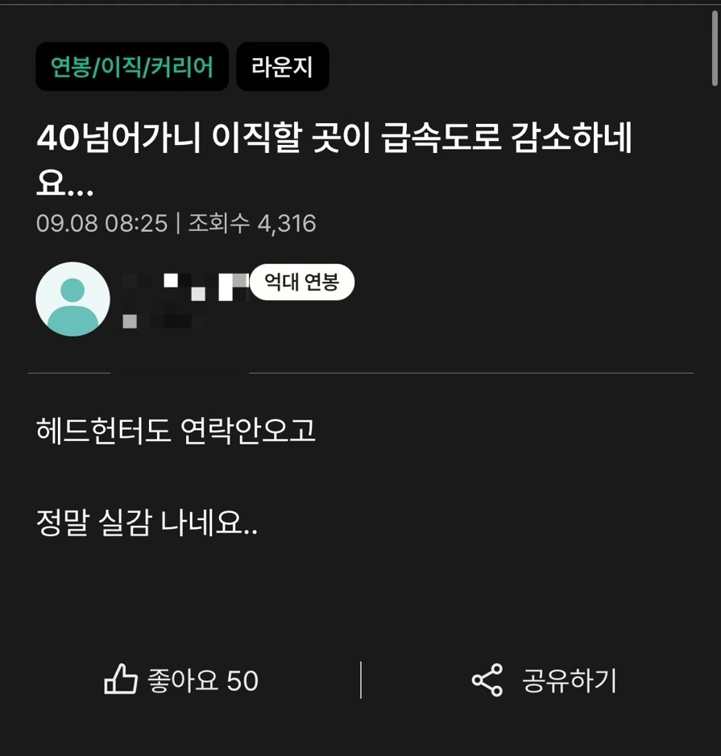Click the post title starting with 40넘어가니
The image size is (721, 756).
[x=334, y=138]
